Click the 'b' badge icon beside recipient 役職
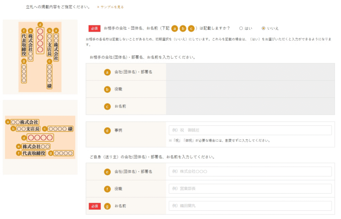The height and width of the screenshot is (219, 341). [107, 89]
